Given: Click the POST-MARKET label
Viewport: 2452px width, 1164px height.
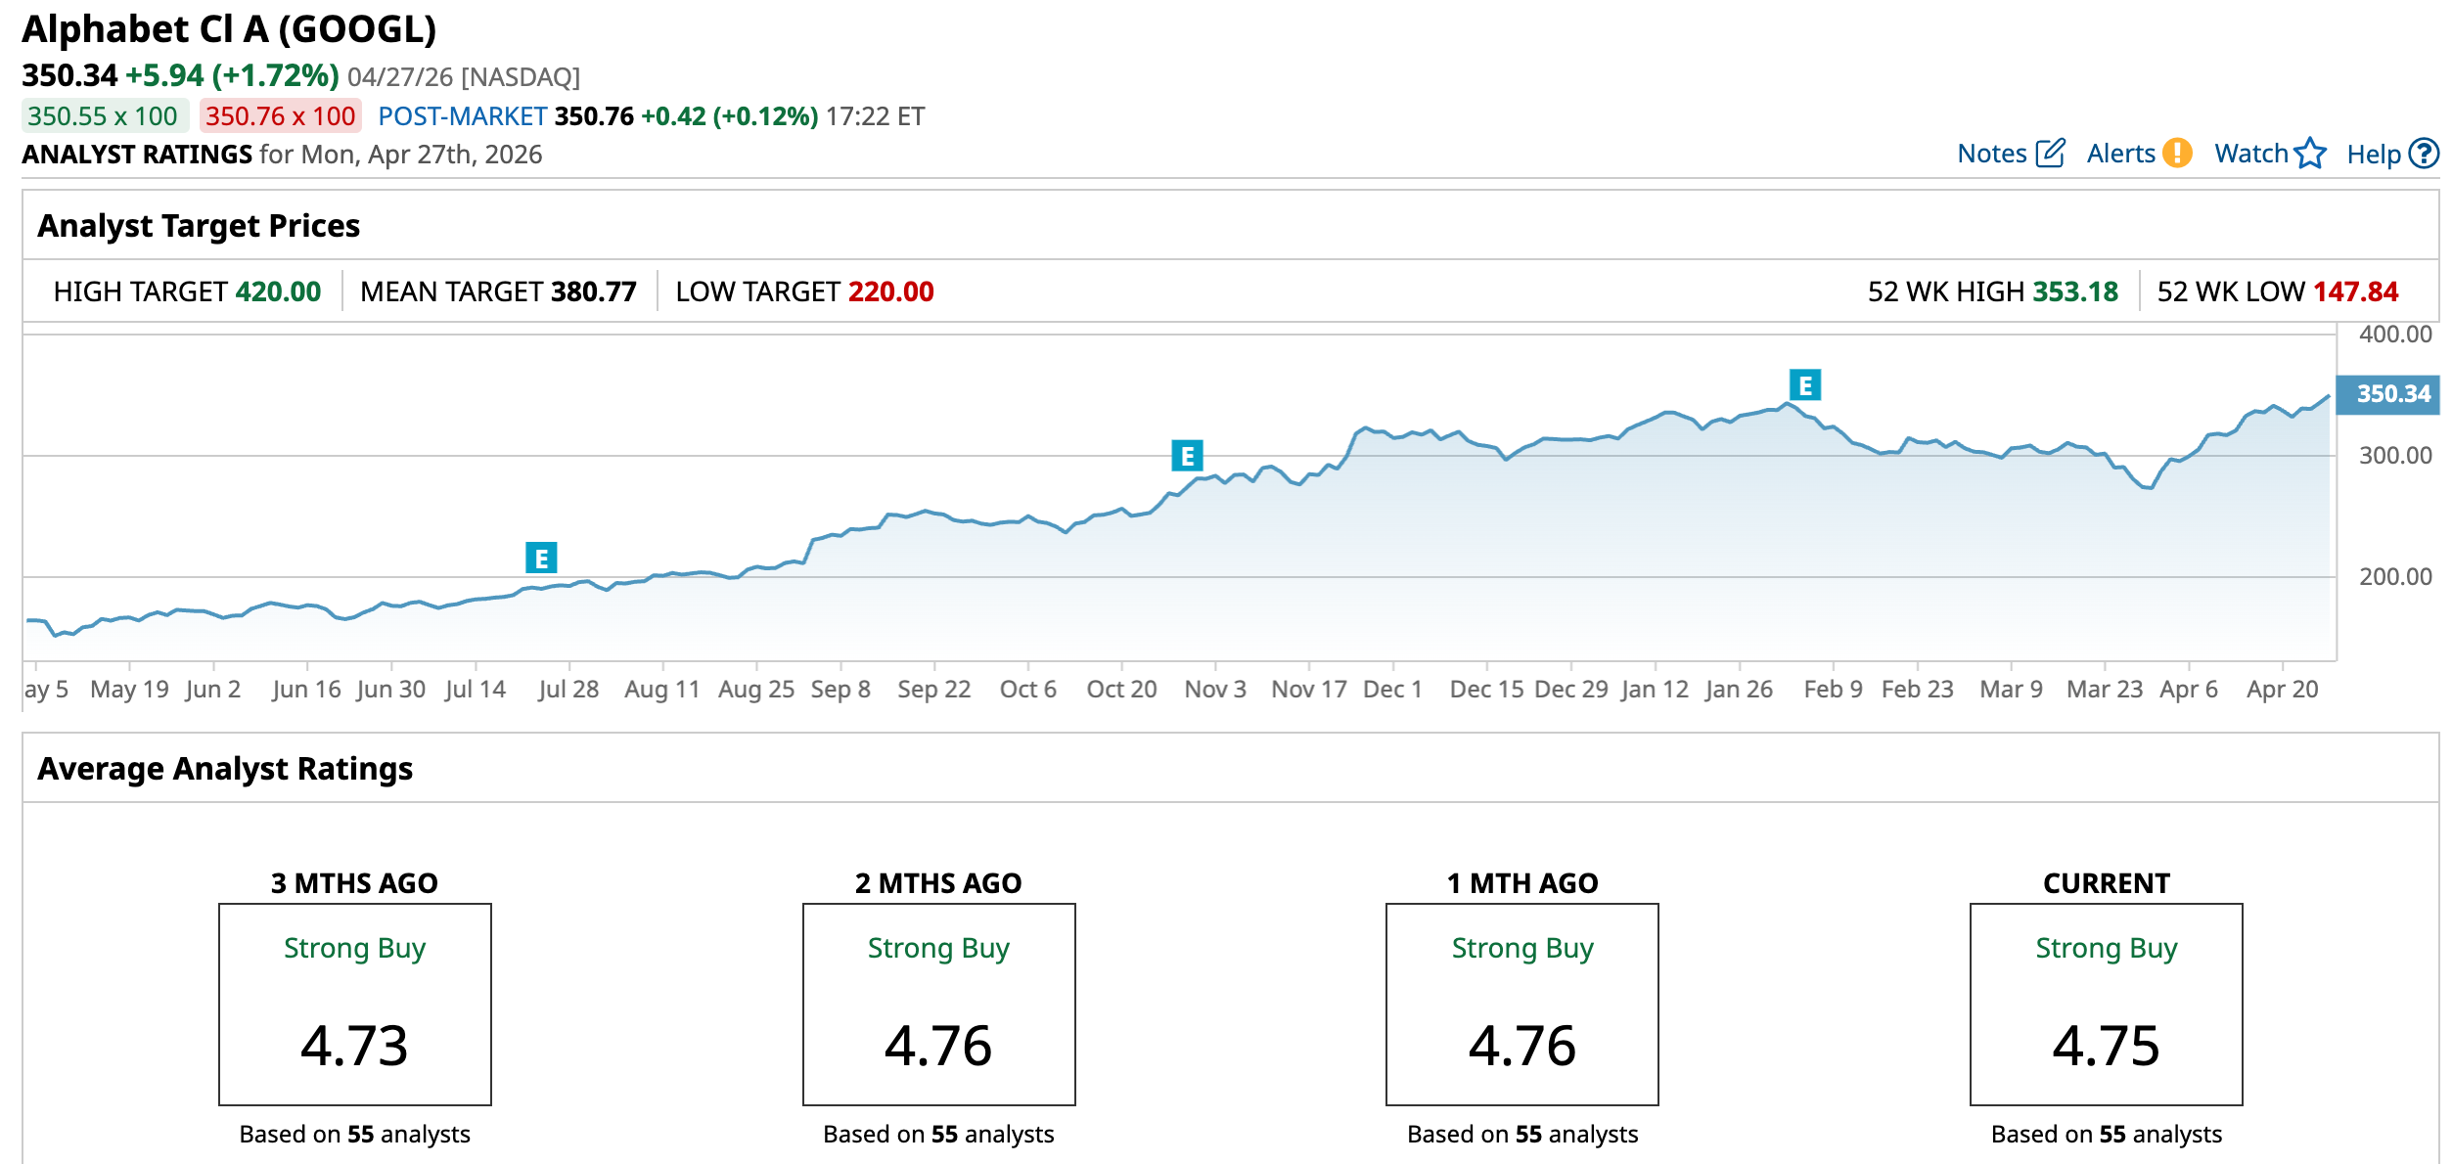Looking at the screenshot, I should [462, 116].
